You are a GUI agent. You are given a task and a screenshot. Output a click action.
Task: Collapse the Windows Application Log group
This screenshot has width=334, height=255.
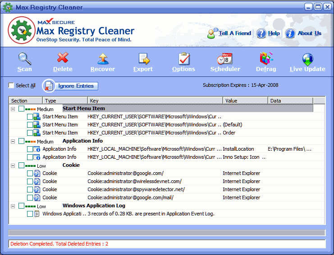(x=13, y=206)
